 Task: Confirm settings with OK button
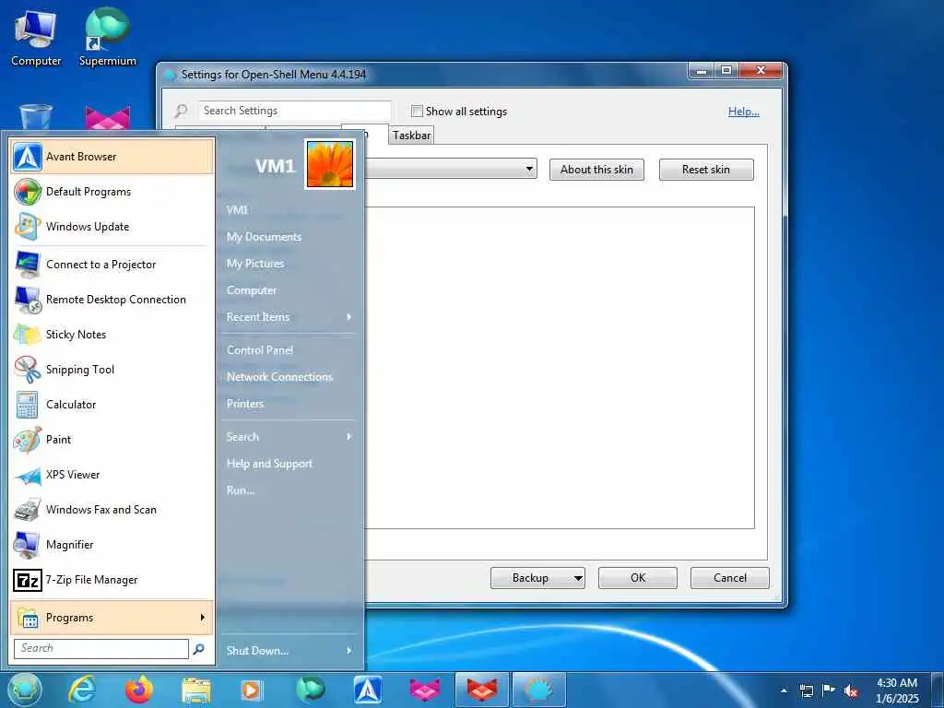[x=638, y=578]
